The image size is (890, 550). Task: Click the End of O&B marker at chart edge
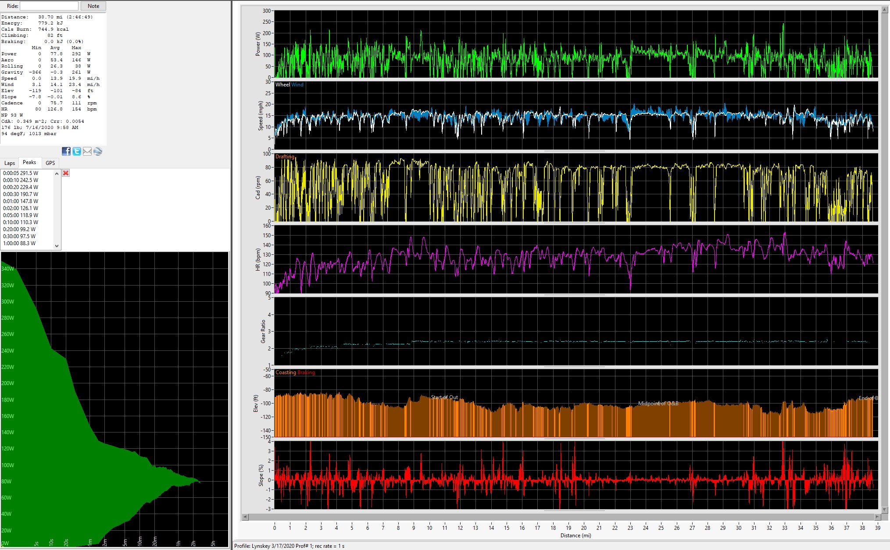pyautogui.click(x=868, y=398)
